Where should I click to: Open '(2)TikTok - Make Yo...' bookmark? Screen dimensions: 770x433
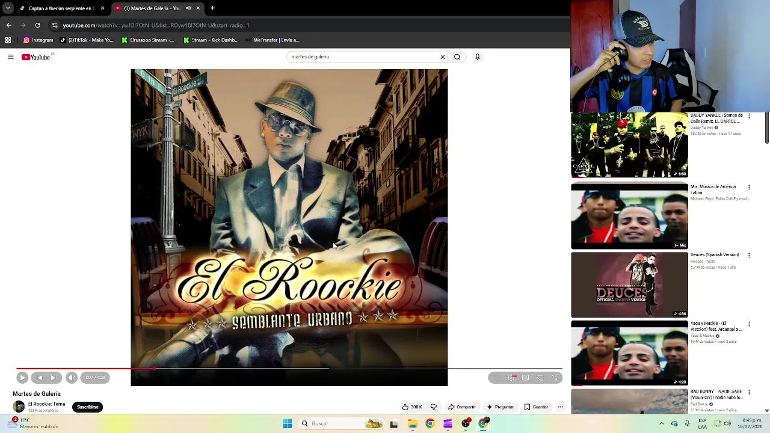pos(87,40)
